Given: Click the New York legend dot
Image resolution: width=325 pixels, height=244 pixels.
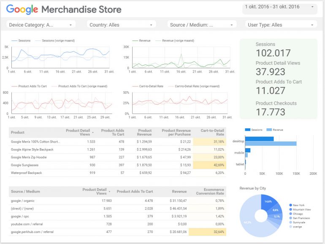Looking at the screenshot, I should coord(290,205).
